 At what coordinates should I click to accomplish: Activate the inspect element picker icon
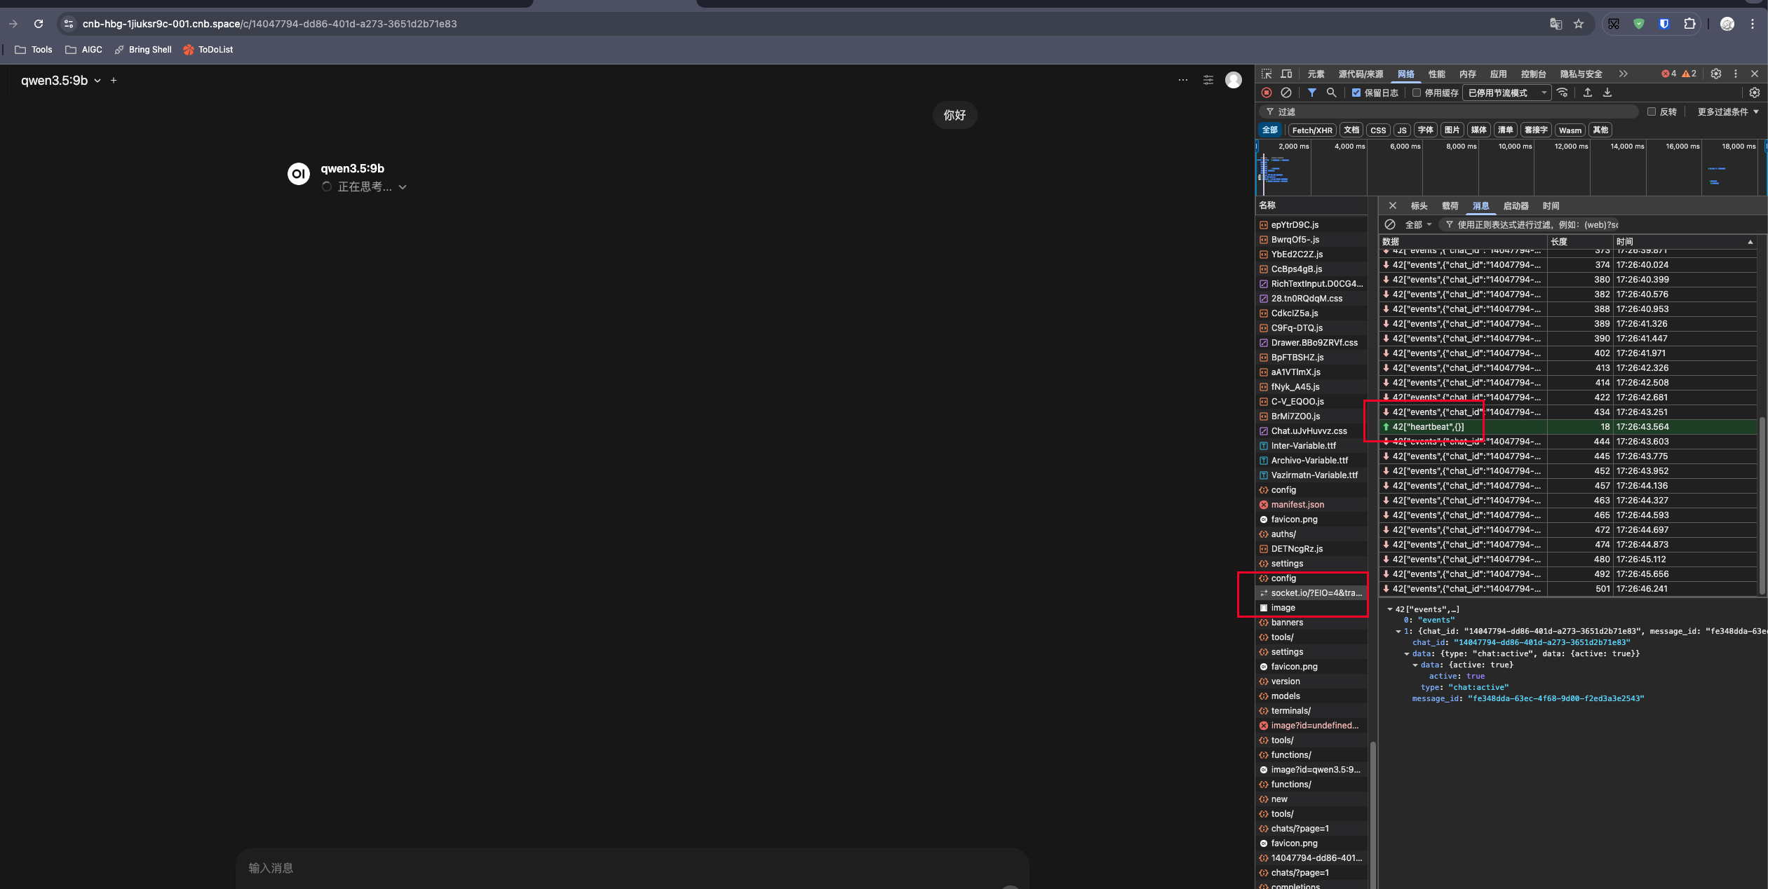coord(1267,74)
